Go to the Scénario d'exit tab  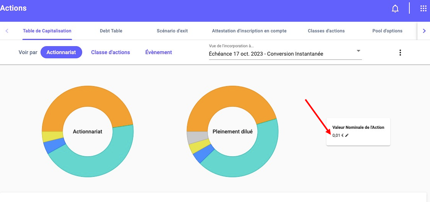(172, 31)
